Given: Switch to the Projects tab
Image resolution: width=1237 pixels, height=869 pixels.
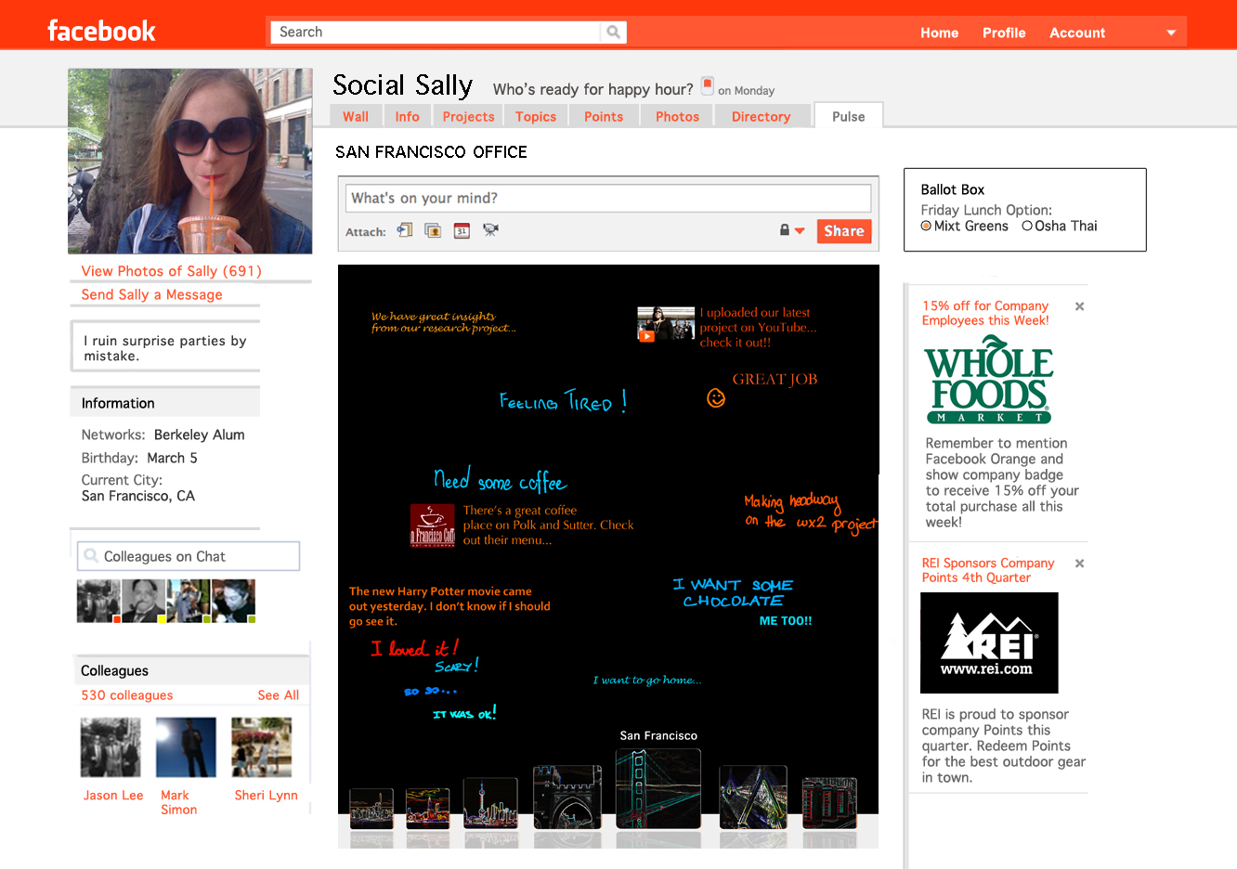Looking at the screenshot, I should pyautogui.click(x=468, y=117).
